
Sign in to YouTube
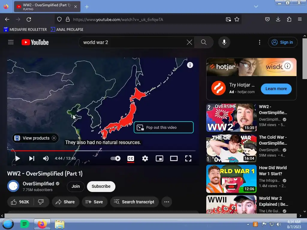pos(283,42)
